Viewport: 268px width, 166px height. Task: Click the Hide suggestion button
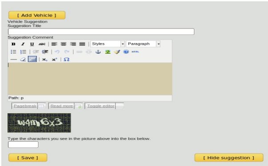(229, 158)
